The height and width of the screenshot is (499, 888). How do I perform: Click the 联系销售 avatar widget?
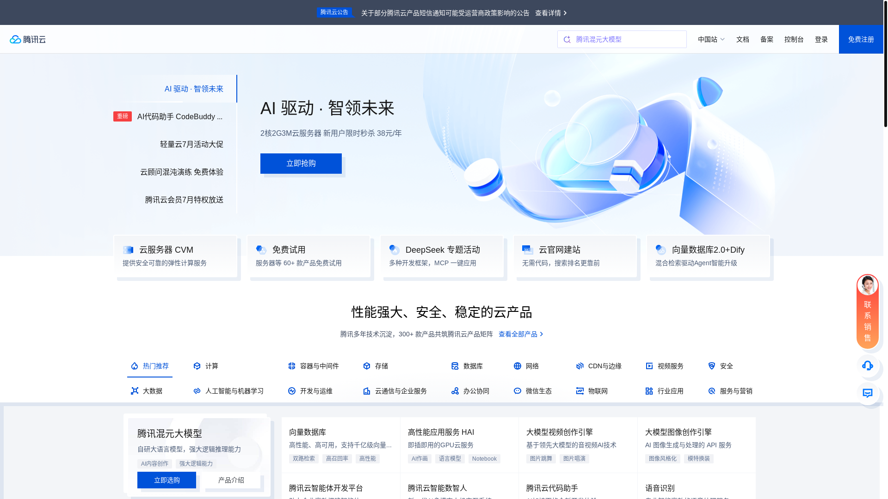[868, 311]
